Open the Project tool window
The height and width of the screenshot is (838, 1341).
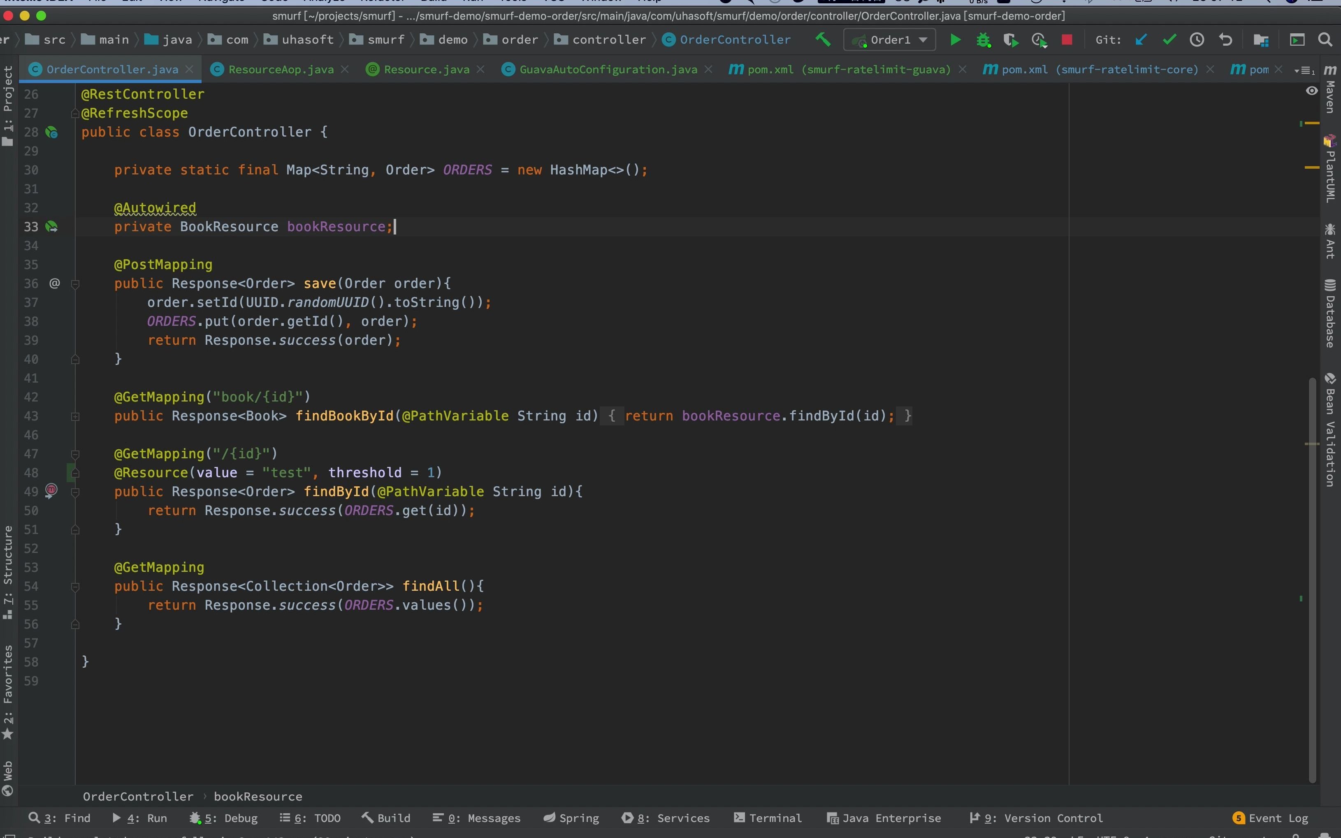pos(8,105)
